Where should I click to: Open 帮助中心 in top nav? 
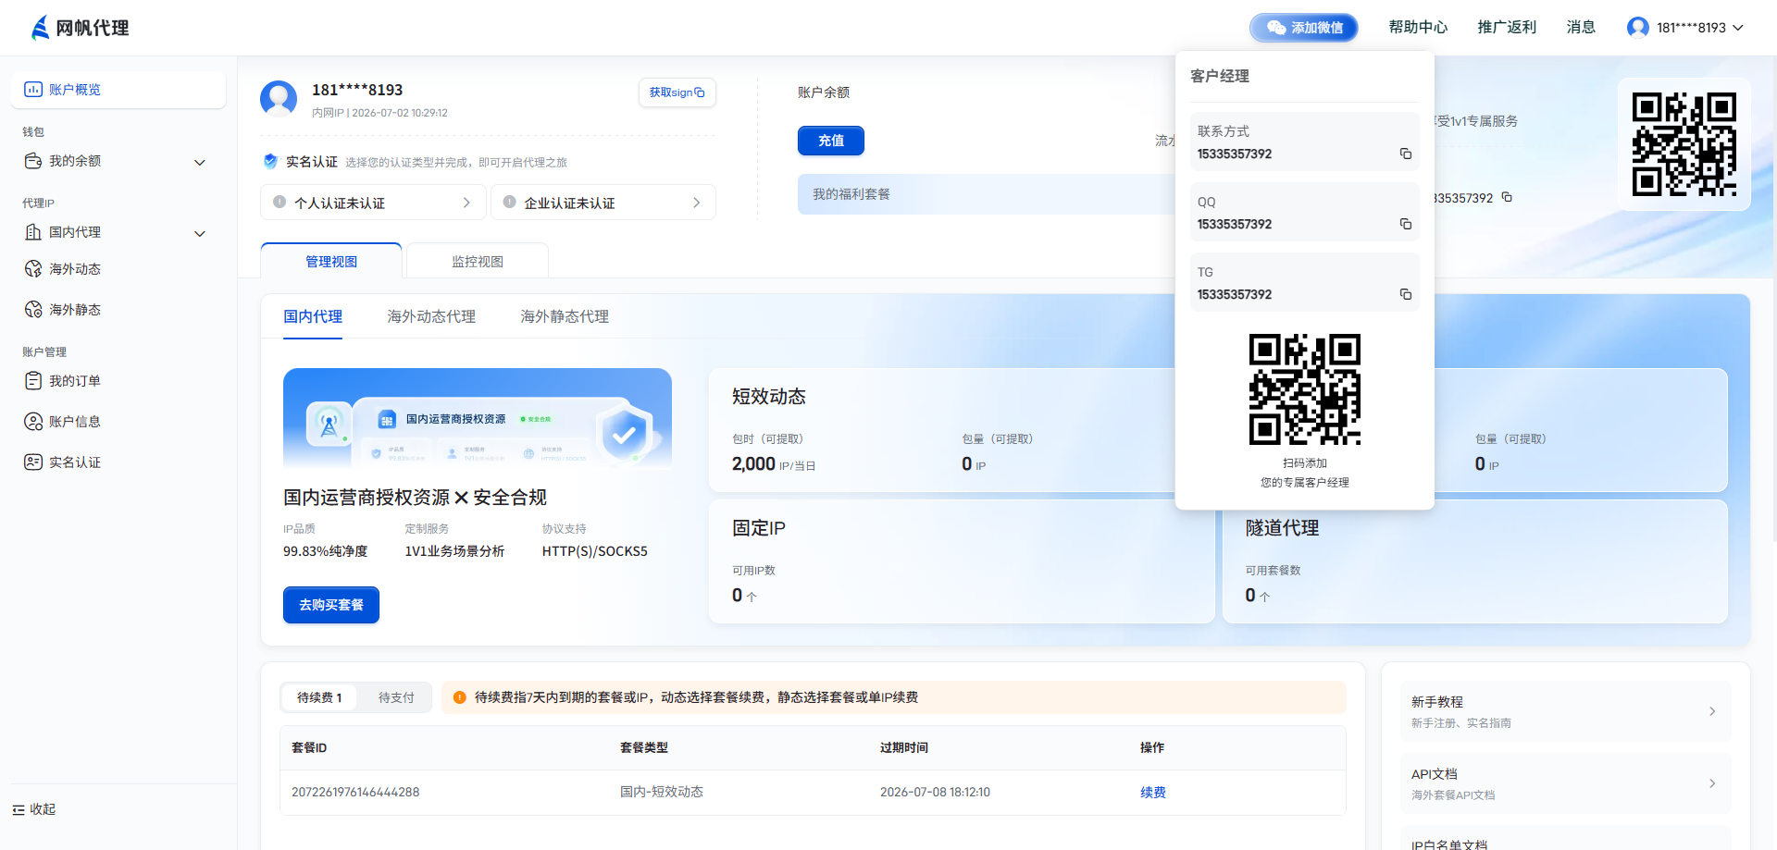(x=1418, y=28)
